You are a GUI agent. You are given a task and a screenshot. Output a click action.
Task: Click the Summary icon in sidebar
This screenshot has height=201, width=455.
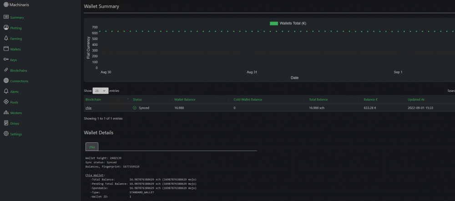point(6,17)
